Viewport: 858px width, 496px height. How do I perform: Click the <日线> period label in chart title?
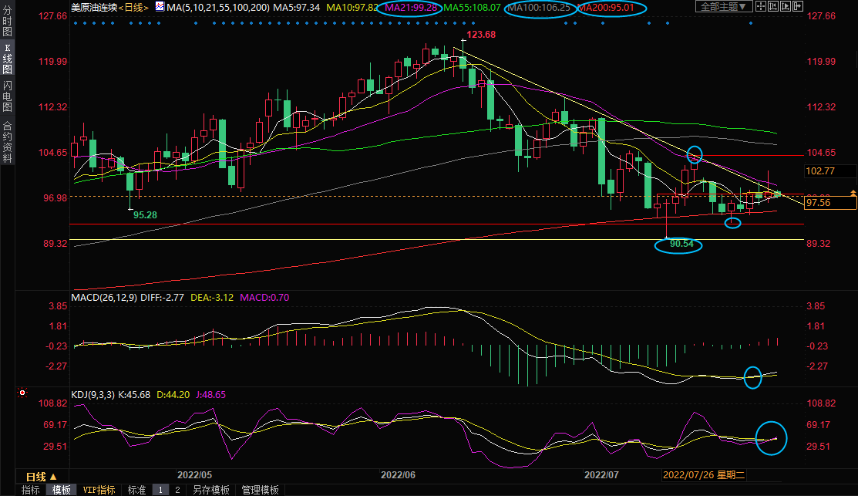pyautogui.click(x=130, y=7)
